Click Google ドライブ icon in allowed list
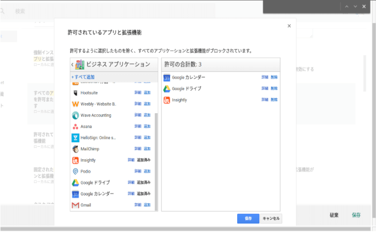Screen dimensions: 376x232 click(166, 89)
